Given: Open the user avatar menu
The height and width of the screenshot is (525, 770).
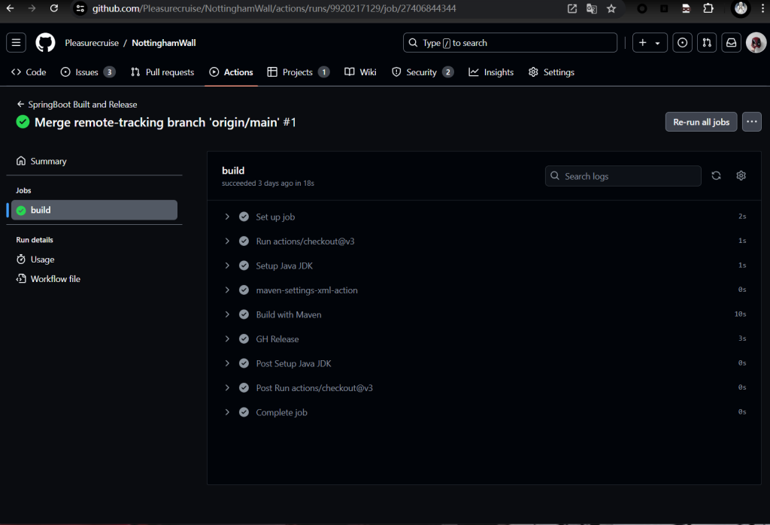Looking at the screenshot, I should pos(756,43).
